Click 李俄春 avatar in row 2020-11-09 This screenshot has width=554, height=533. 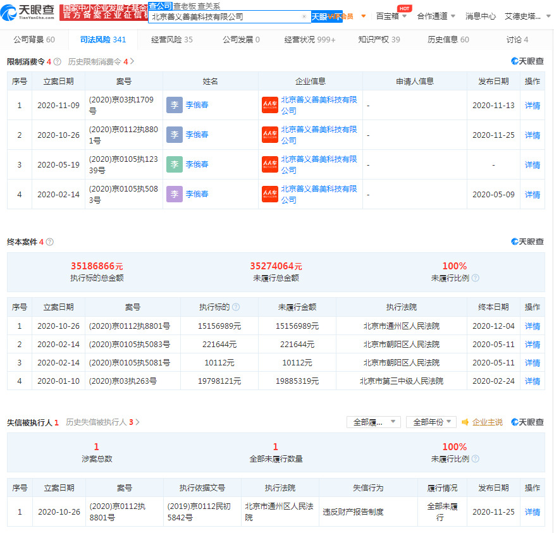pyautogui.click(x=175, y=105)
